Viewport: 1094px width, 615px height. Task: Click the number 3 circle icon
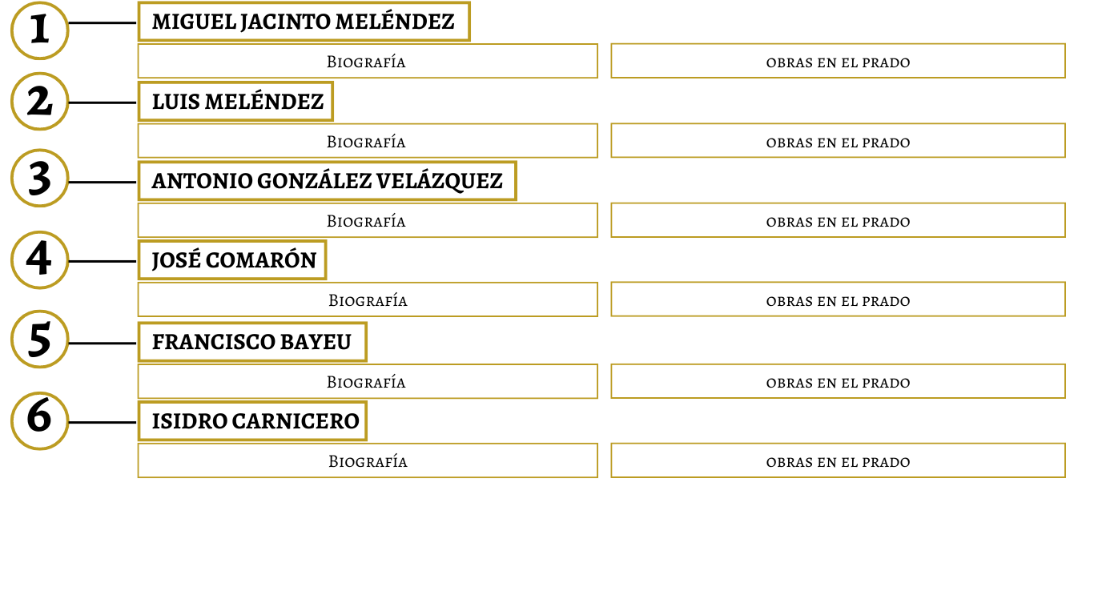[39, 179]
